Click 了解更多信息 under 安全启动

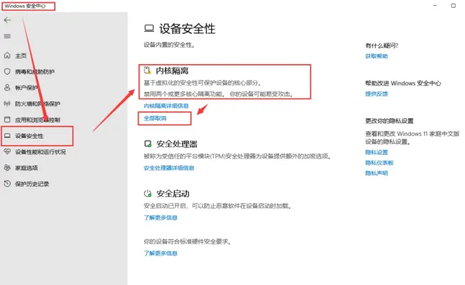[x=161, y=217]
